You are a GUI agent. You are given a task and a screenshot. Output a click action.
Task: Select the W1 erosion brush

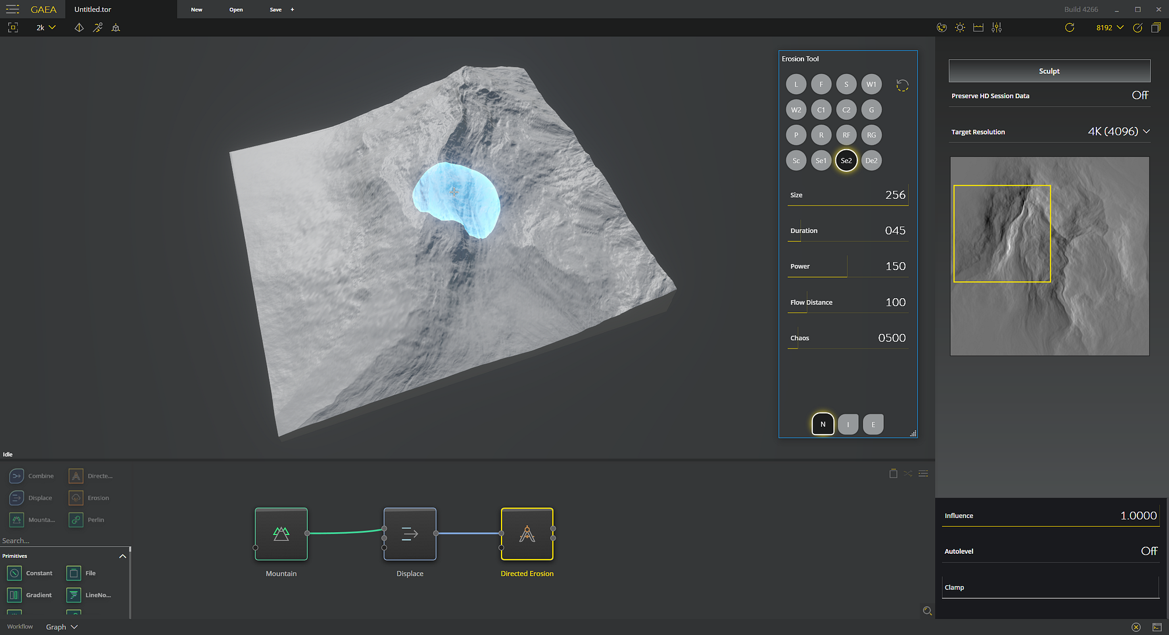tap(871, 84)
